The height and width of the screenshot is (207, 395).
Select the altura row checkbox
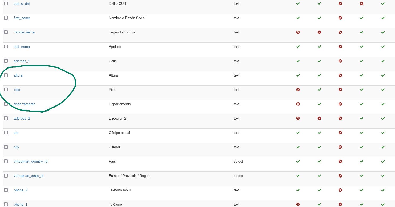point(6,75)
